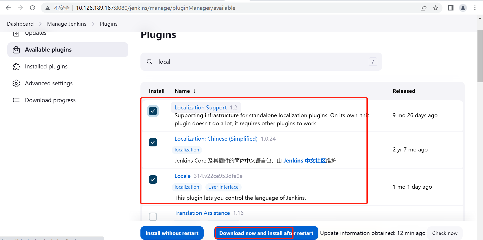
Task: Open the Plugins breadcrumb
Action: pos(108,24)
